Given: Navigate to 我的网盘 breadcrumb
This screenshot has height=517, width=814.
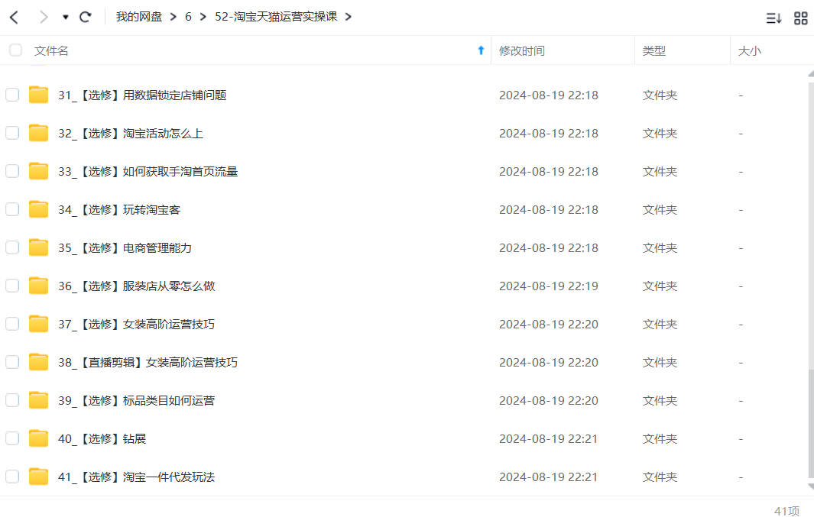Looking at the screenshot, I should (138, 17).
